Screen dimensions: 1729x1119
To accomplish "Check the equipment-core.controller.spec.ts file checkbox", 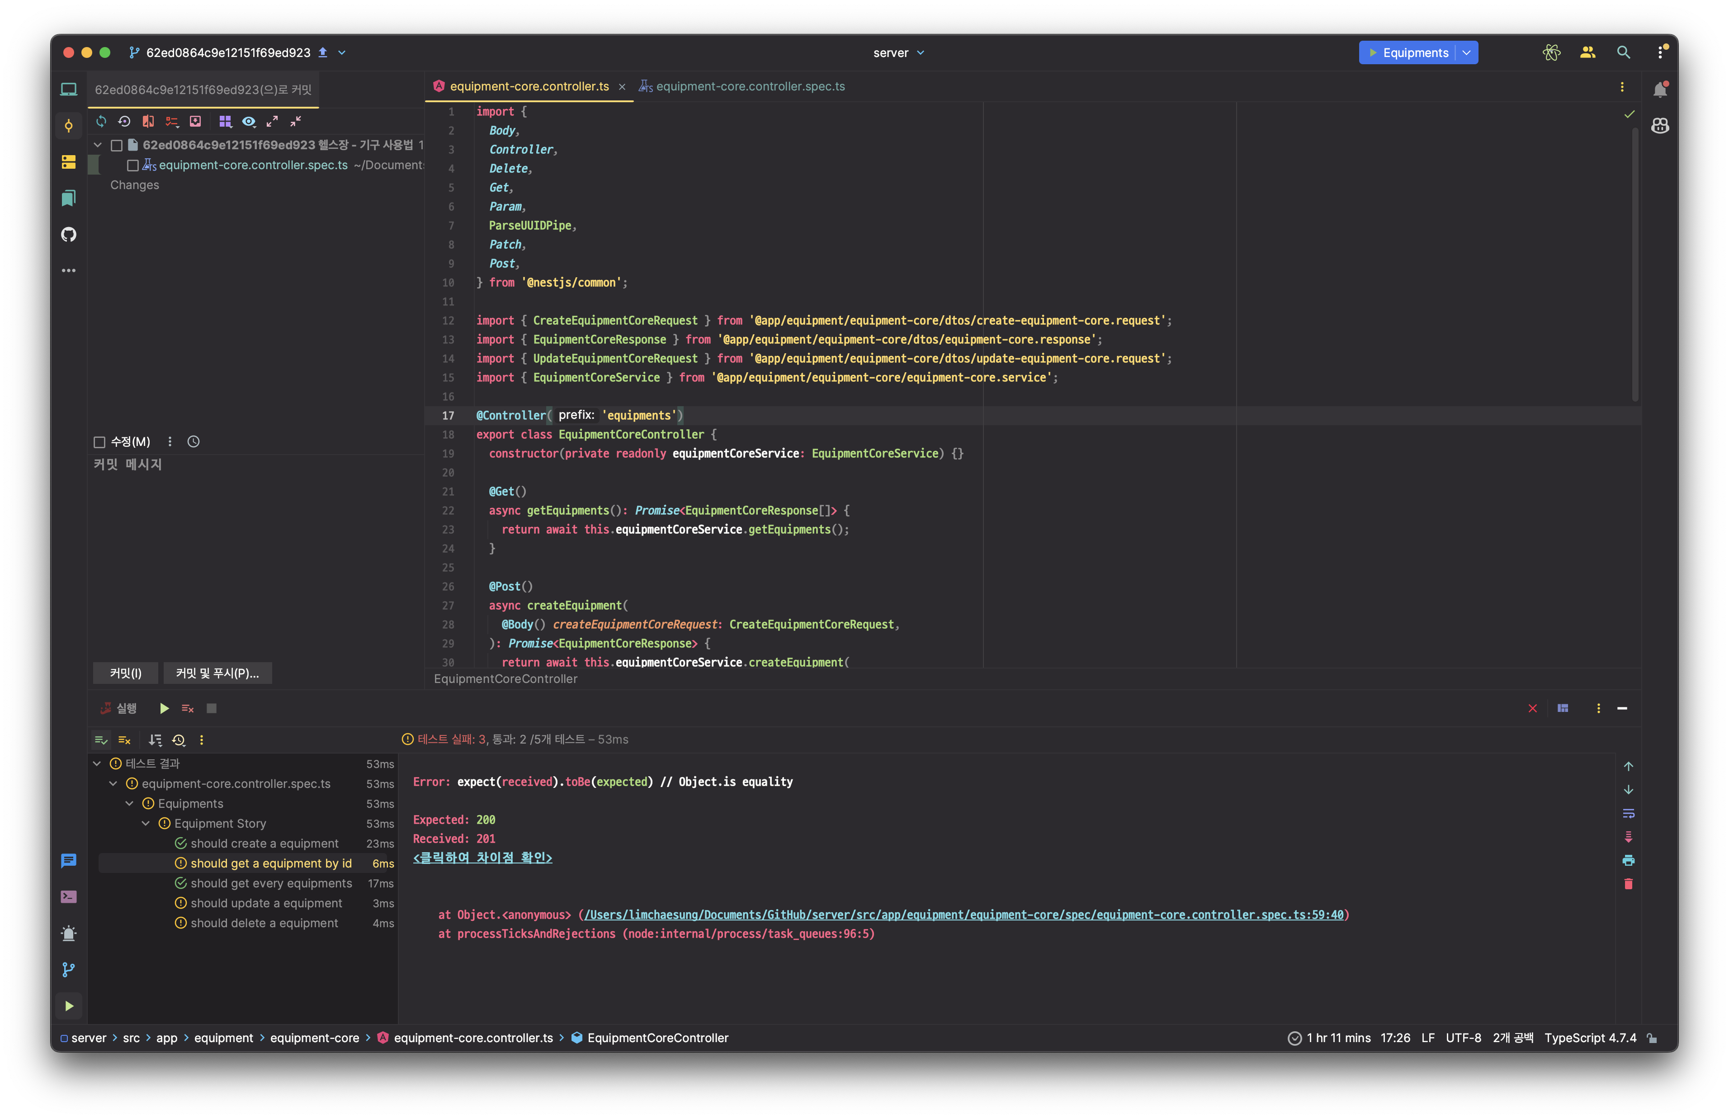I will (133, 166).
